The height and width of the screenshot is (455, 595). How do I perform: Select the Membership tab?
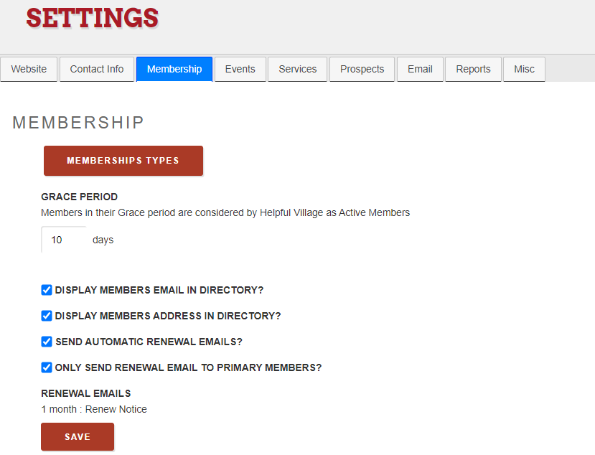[174, 69]
